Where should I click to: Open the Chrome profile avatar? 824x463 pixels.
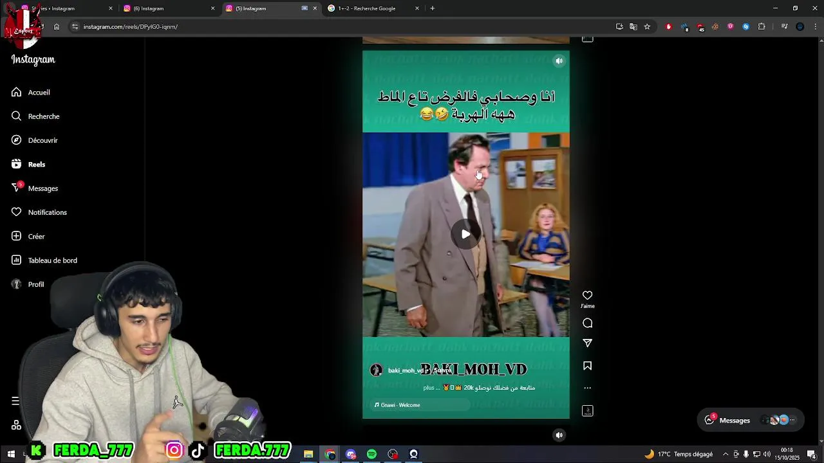800,26
